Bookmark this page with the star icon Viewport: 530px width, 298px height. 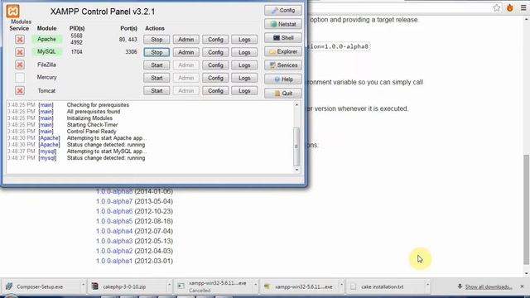(x=497, y=7)
